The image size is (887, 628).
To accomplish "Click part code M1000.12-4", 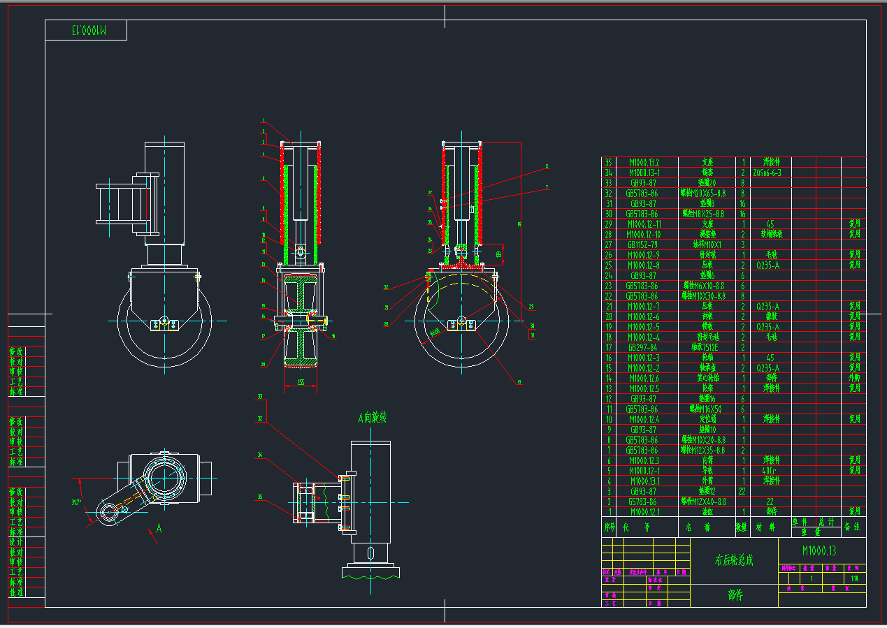I will (x=644, y=337).
